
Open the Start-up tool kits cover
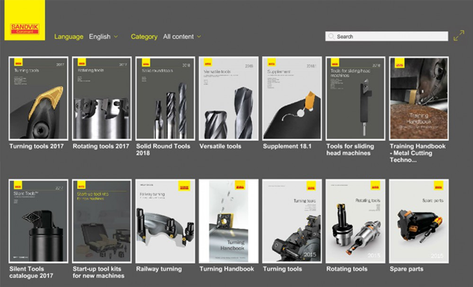point(102,221)
